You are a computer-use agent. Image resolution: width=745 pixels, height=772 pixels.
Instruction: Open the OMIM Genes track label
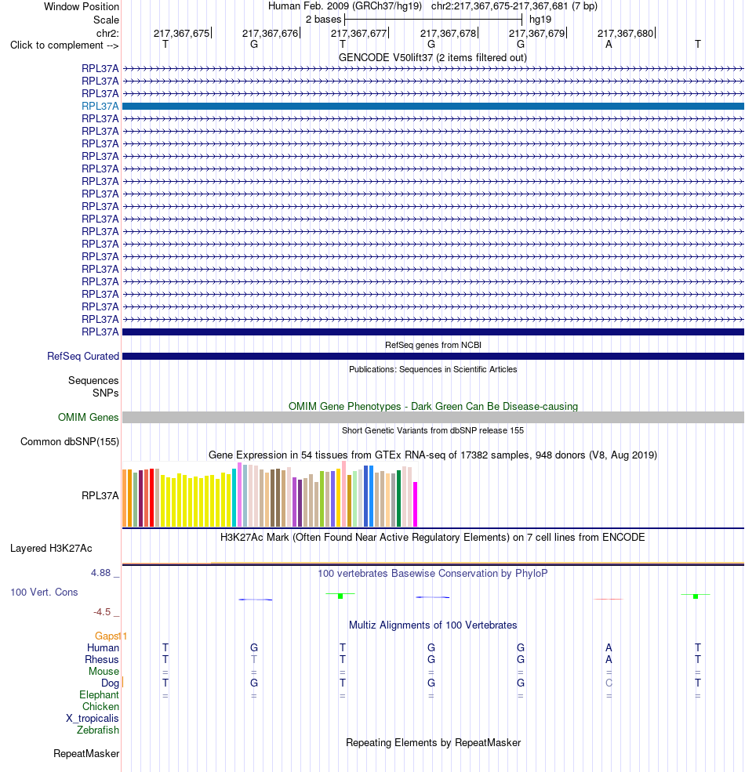[88, 418]
